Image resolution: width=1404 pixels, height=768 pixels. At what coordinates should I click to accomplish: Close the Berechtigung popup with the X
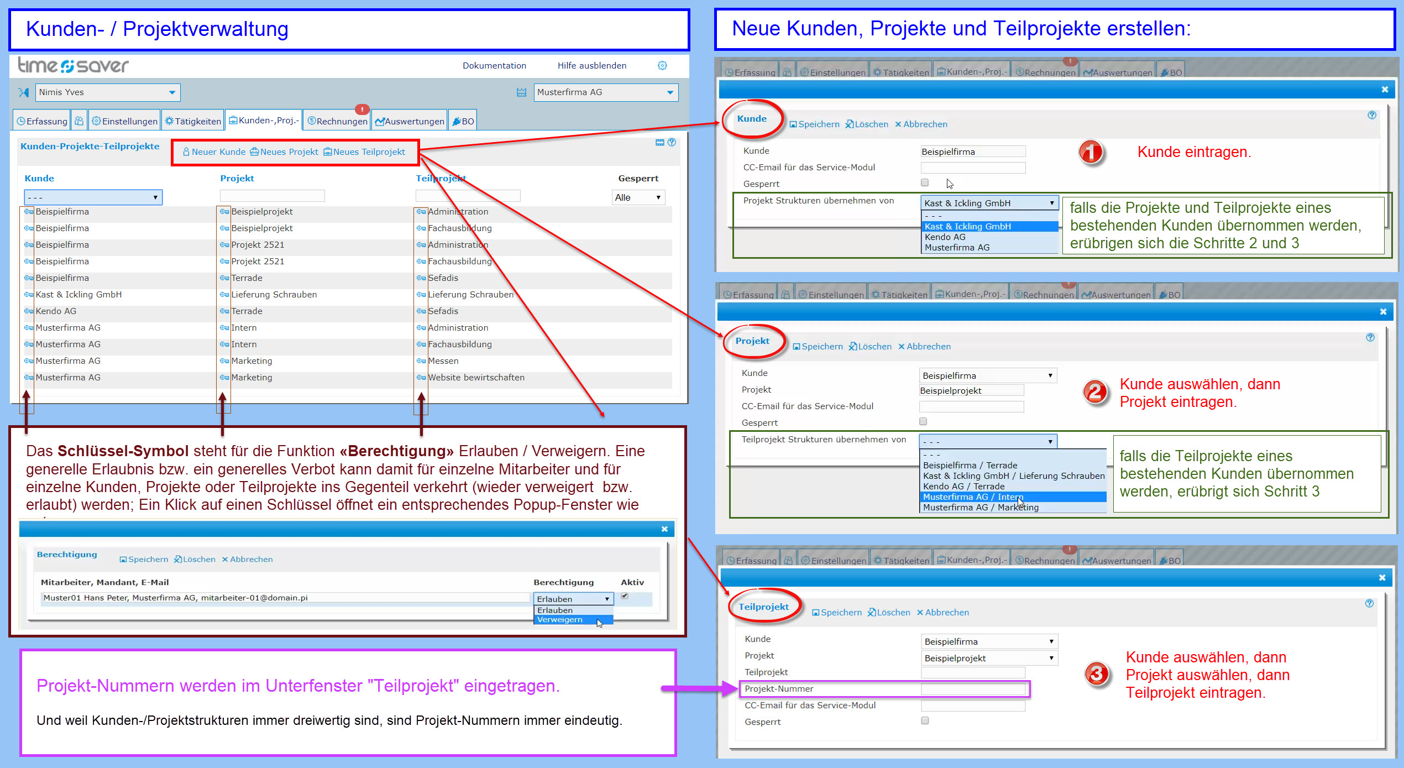(x=664, y=529)
